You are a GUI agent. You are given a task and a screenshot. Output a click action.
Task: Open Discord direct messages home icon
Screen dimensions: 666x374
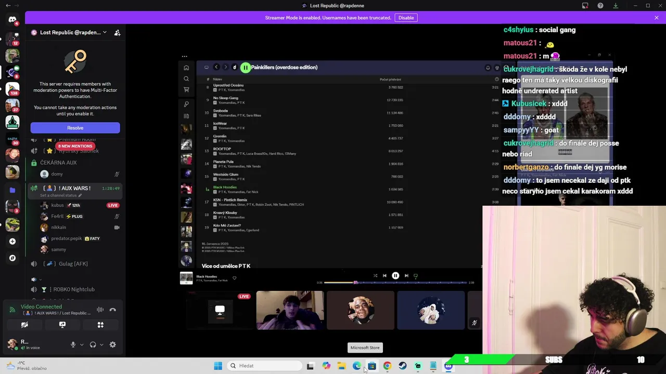tap(12, 20)
